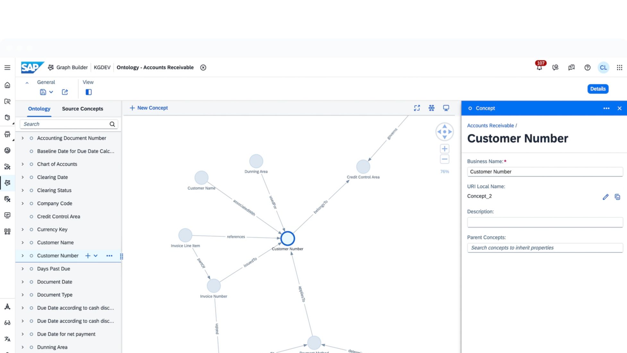Switch to the Source Concepts tab

pyautogui.click(x=82, y=109)
